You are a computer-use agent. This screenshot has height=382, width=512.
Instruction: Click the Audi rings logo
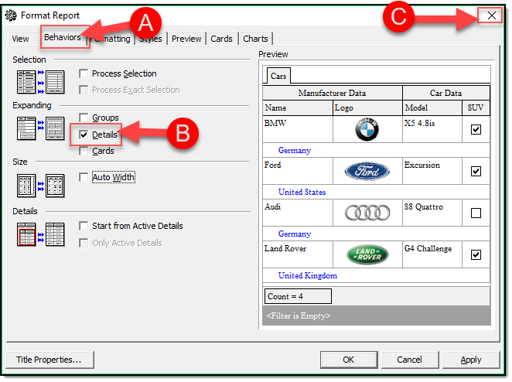click(x=367, y=213)
